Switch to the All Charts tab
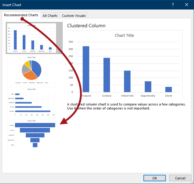Screen dimensions: 194x184 (x=50, y=16)
